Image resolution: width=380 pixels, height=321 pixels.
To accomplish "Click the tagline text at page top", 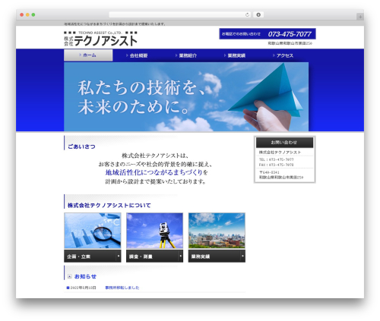I will 115,24.
